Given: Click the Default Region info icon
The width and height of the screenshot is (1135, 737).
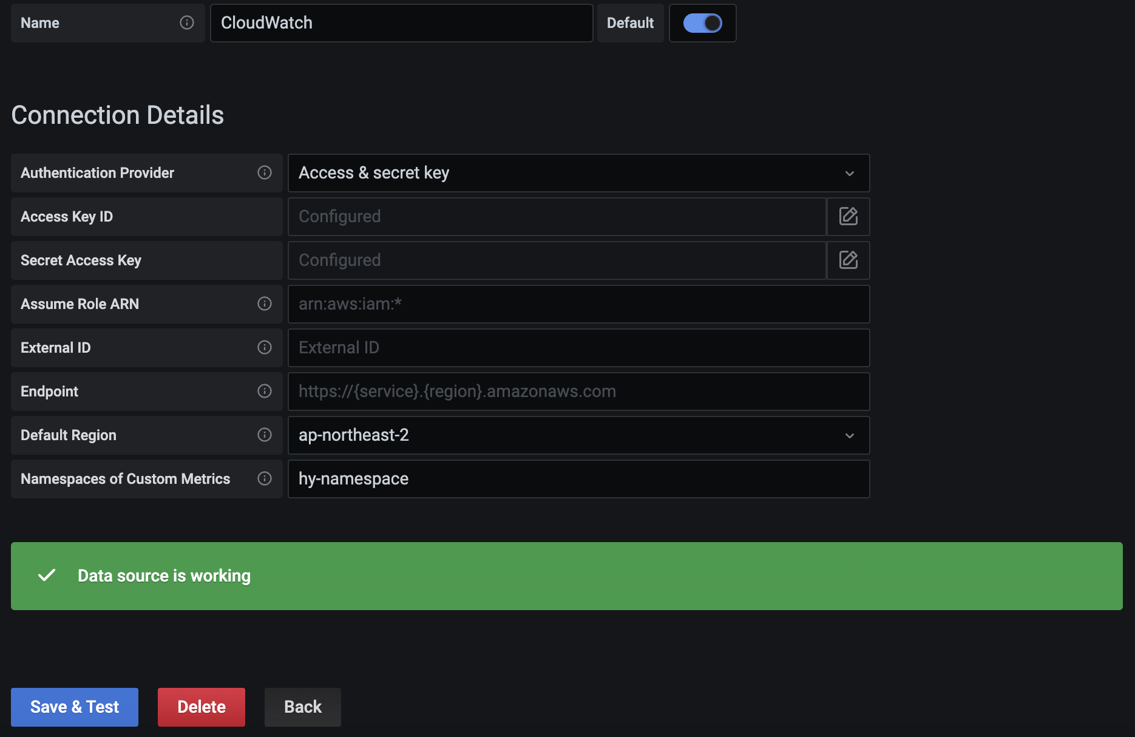Looking at the screenshot, I should coord(265,435).
